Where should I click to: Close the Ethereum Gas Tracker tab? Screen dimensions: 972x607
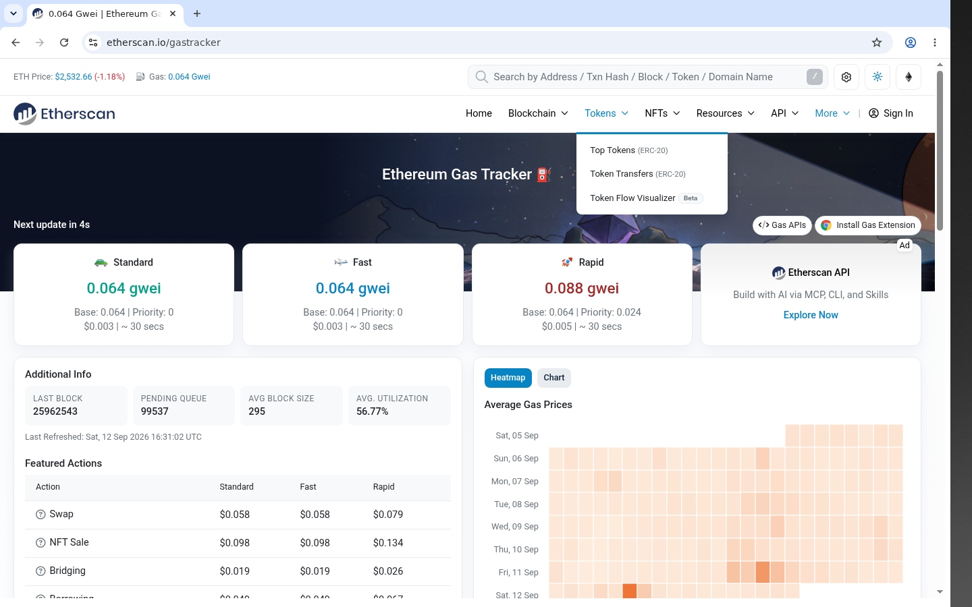(173, 13)
